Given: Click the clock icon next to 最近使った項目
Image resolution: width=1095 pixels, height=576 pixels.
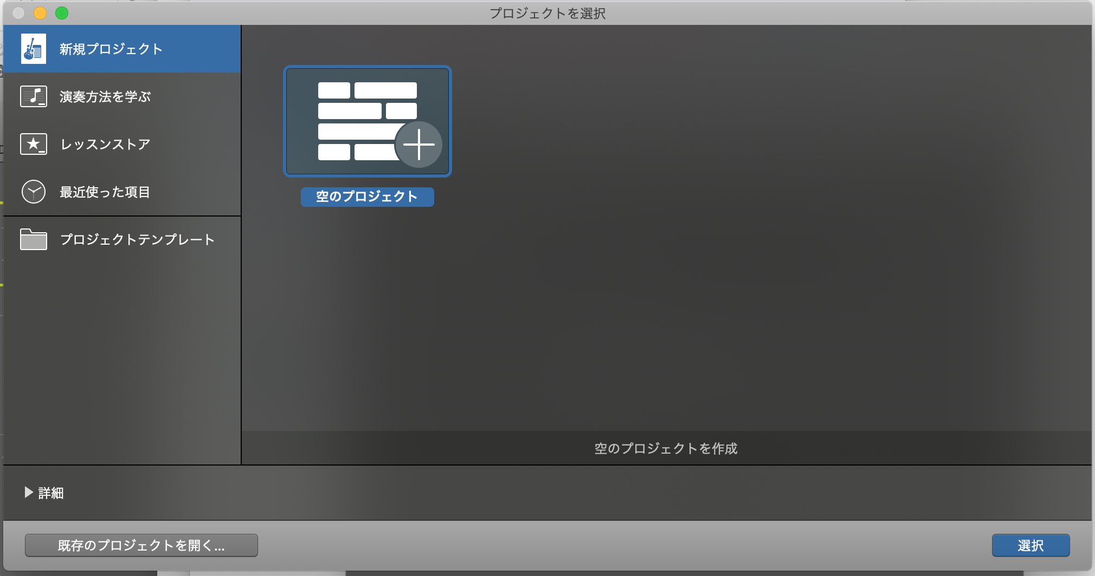Looking at the screenshot, I should click(x=33, y=191).
